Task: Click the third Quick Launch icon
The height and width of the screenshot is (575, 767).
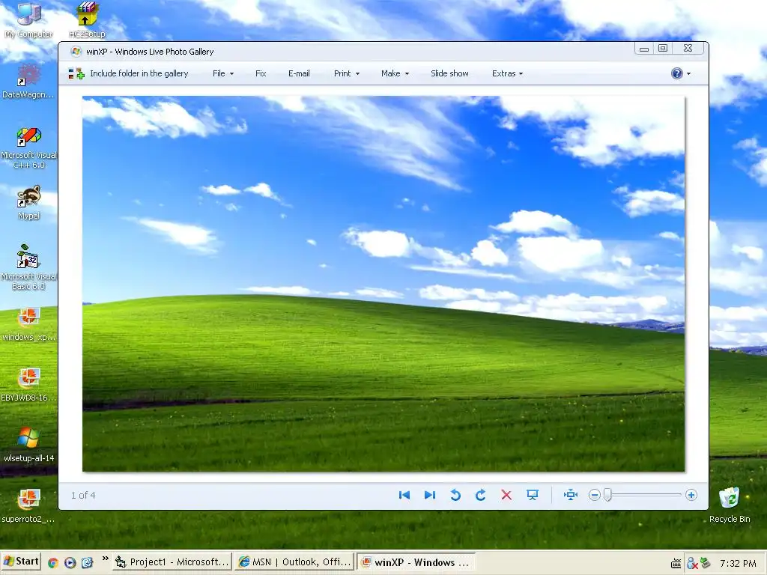Action: click(x=87, y=563)
